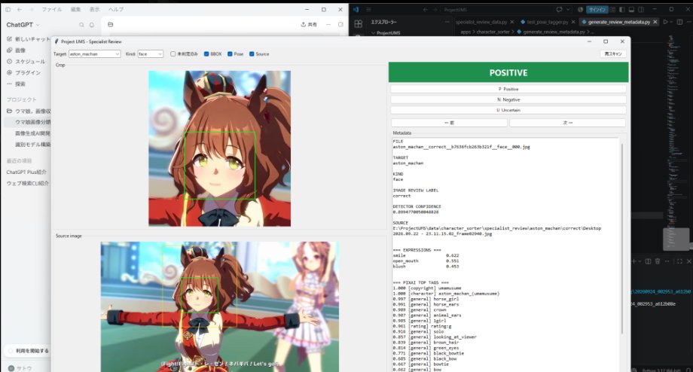Screen dimensions: 693x372
Task: Open the 編集 menu in ChatGPT
Action: (75, 9)
